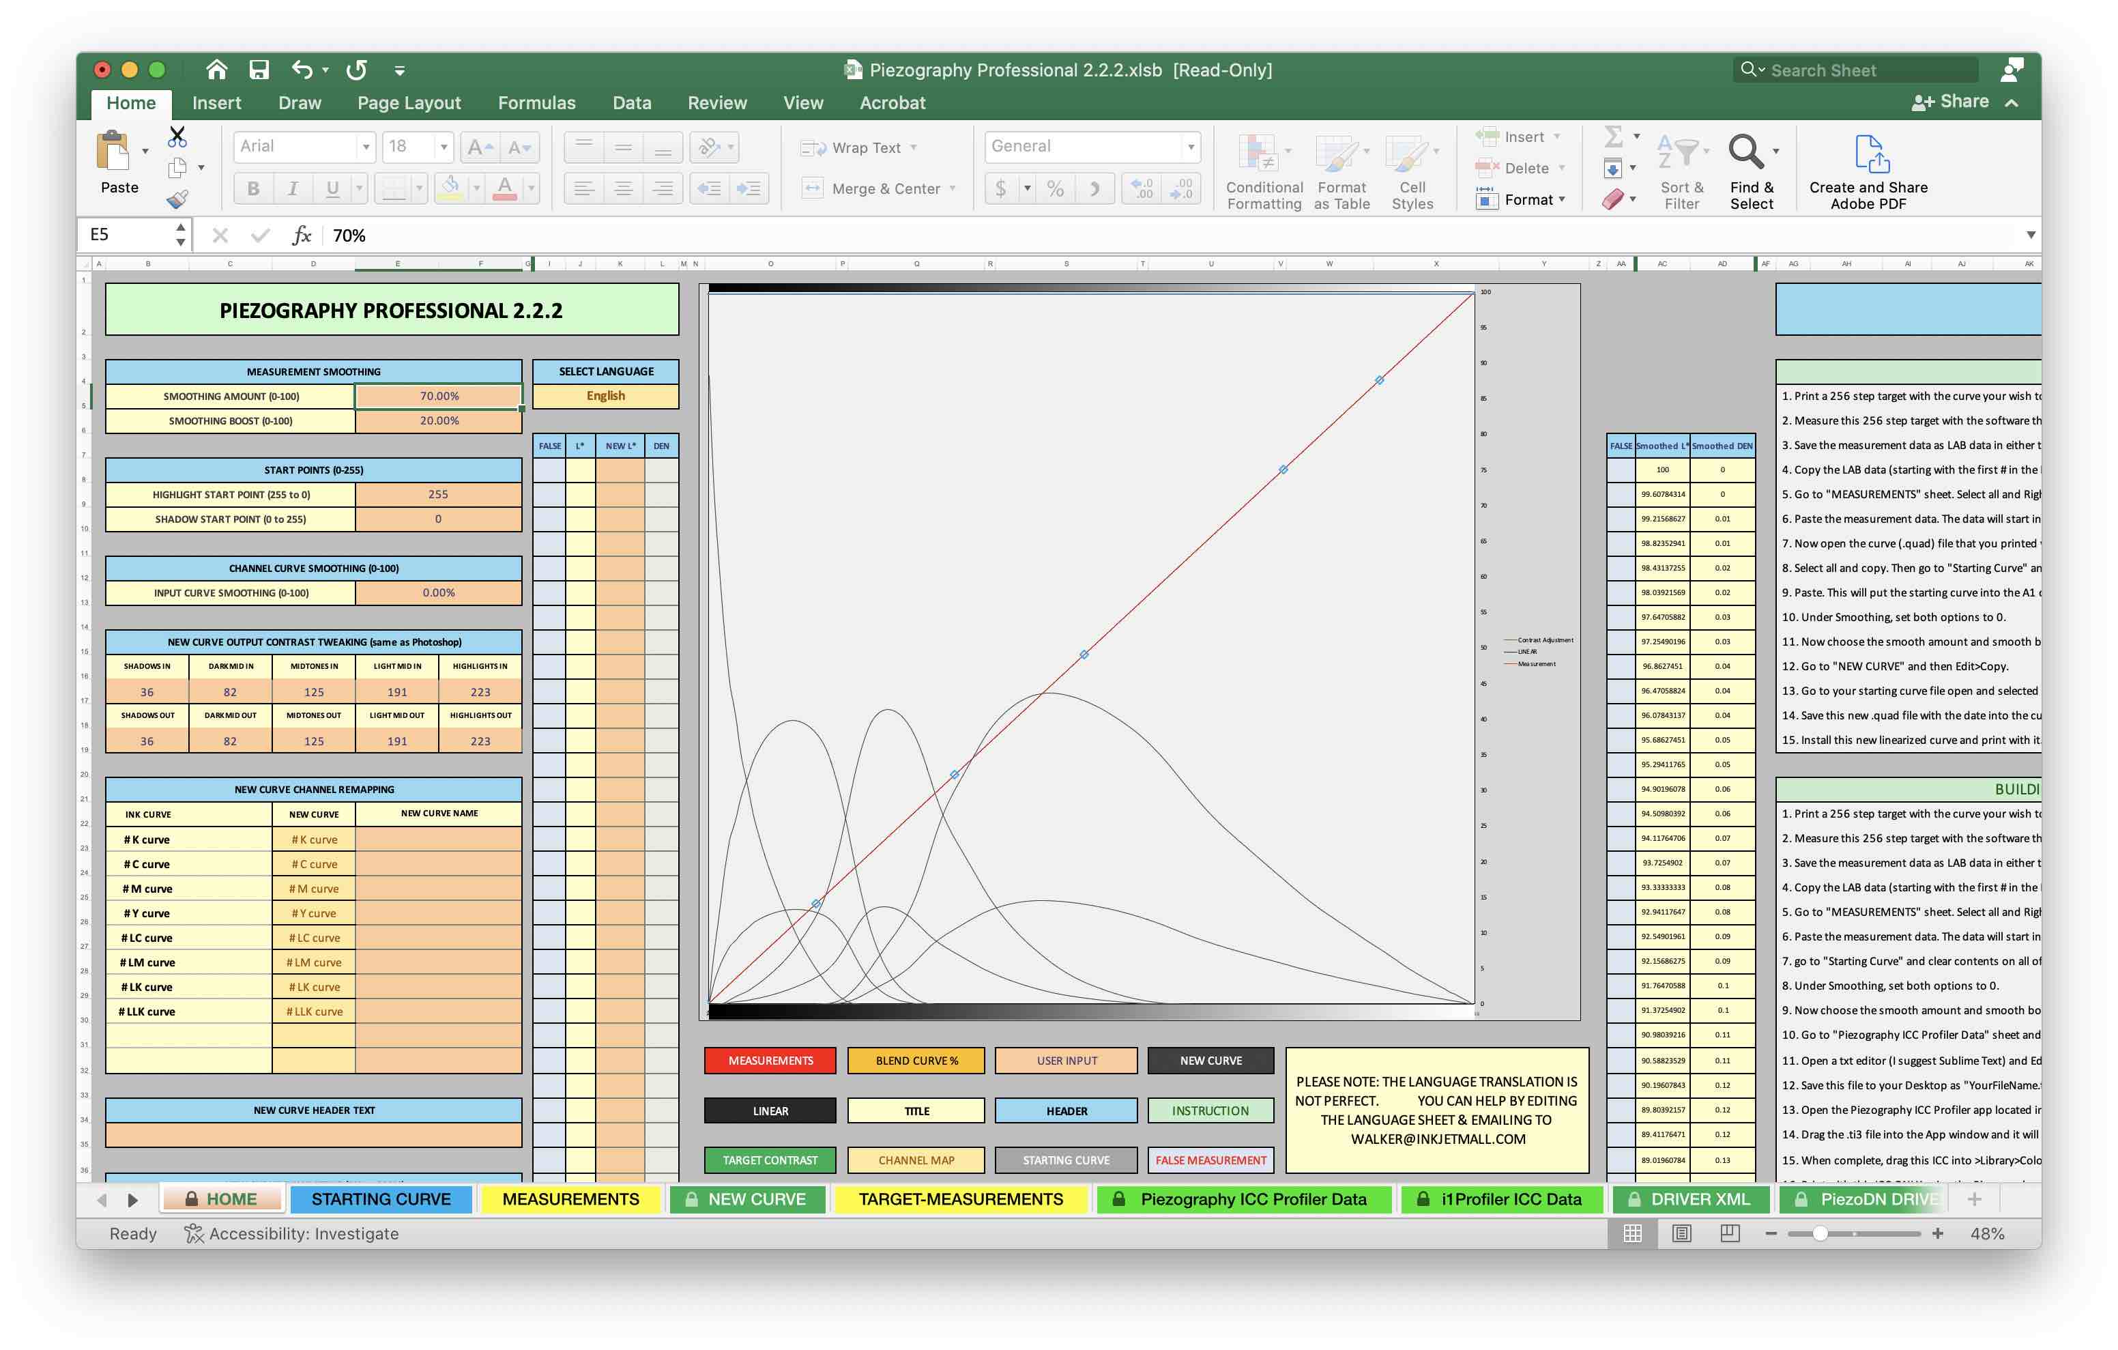The height and width of the screenshot is (1350, 2118).
Task: Click the Clear eraser icon
Action: pyautogui.click(x=1612, y=200)
